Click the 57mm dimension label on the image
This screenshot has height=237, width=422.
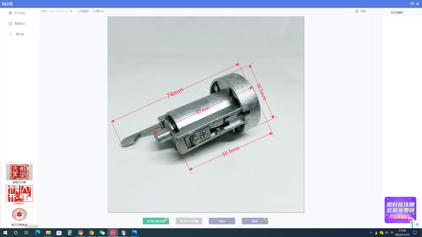point(203,110)
